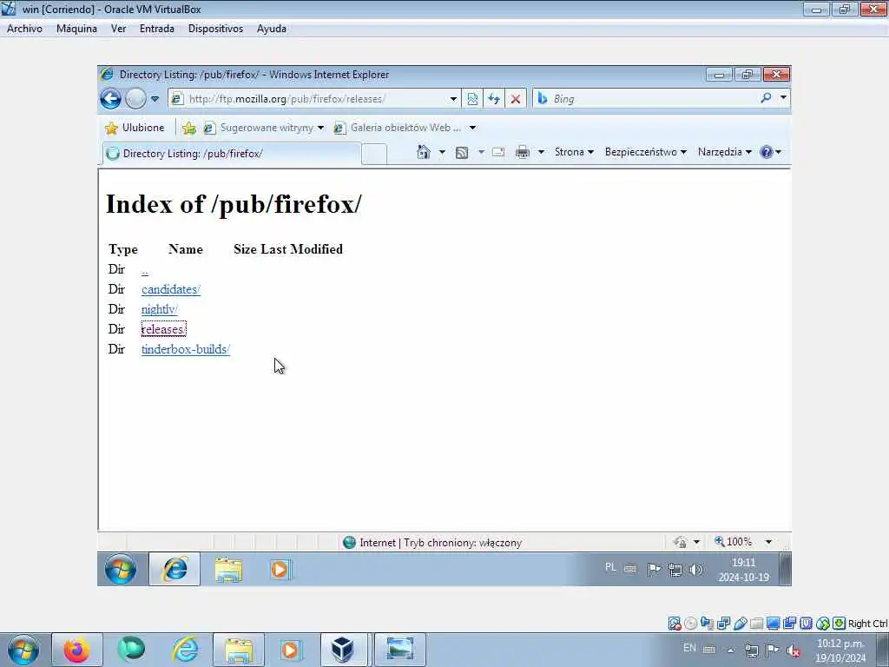Click the Refresh page icon
Image resolution: width=889 pixels, height=667 pixels.
494,99
